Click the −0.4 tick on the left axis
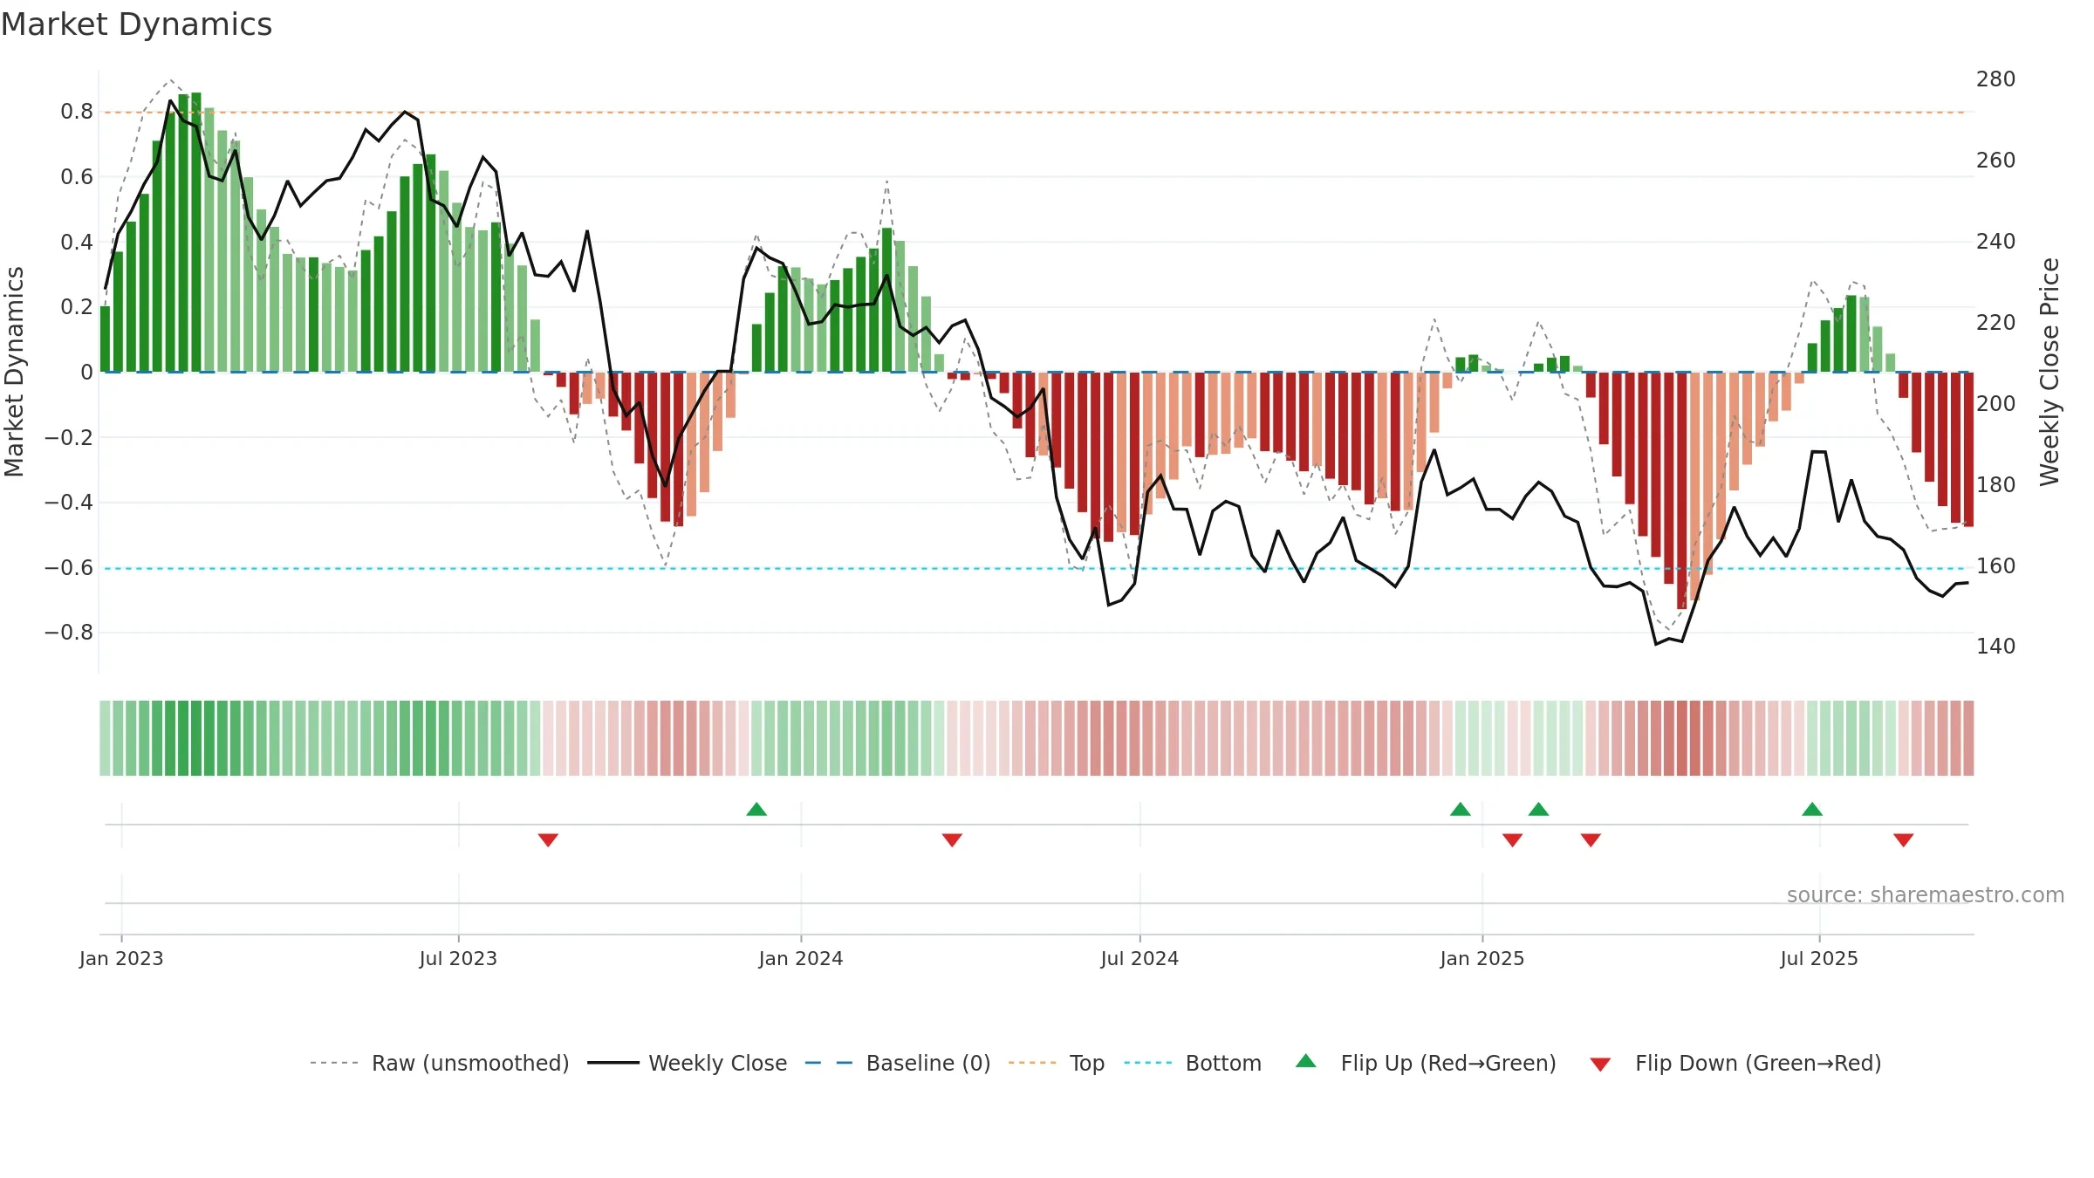 (69, 503)
